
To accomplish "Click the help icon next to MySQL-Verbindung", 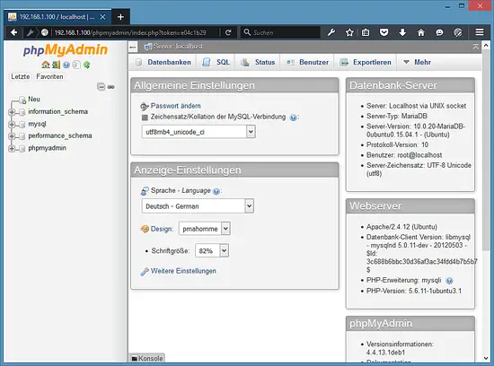I will [x=293, y=118].
